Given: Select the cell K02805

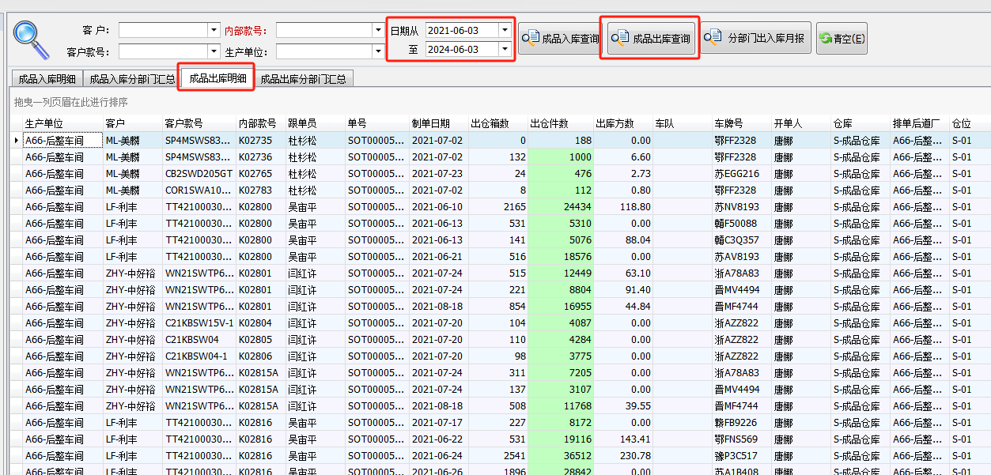Looking at the screenshot, I should pos(261,339).
